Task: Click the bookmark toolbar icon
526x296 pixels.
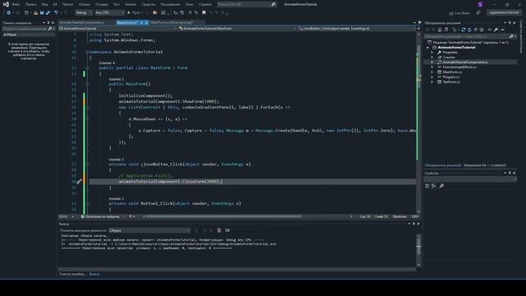Action: click(x=204, y=13)
